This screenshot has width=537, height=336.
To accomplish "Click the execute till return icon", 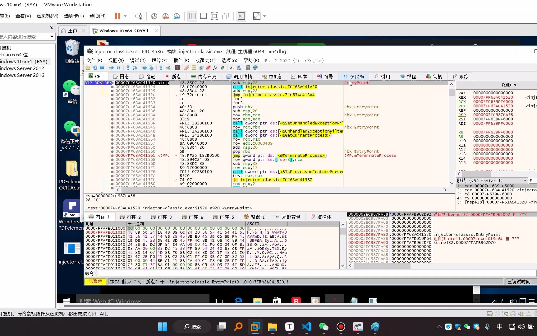I will (161, 68).
